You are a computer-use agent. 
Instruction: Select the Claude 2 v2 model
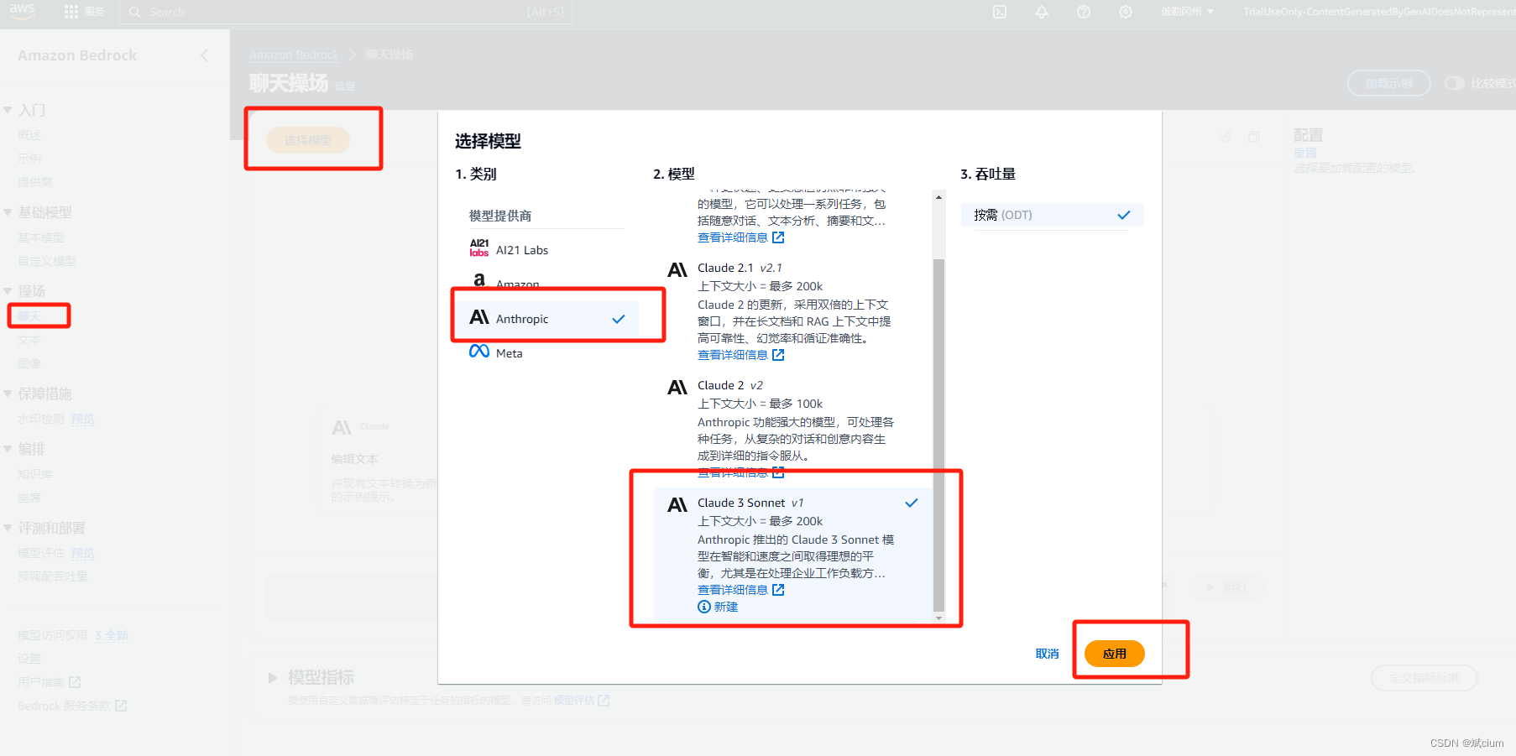coord(792,428)
